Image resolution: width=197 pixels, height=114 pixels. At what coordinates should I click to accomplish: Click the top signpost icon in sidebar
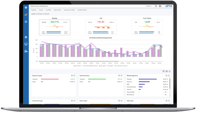pyautogui.click(x=26, y=8)
